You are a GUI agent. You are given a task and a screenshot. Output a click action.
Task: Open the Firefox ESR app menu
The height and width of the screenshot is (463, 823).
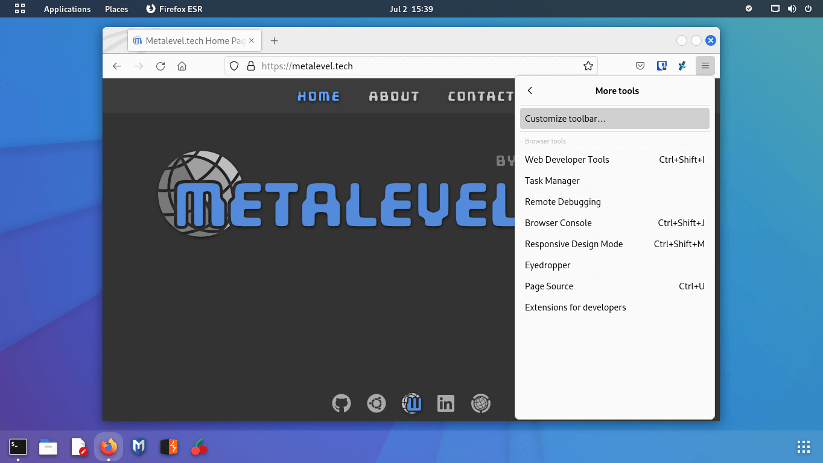[174, 9]
